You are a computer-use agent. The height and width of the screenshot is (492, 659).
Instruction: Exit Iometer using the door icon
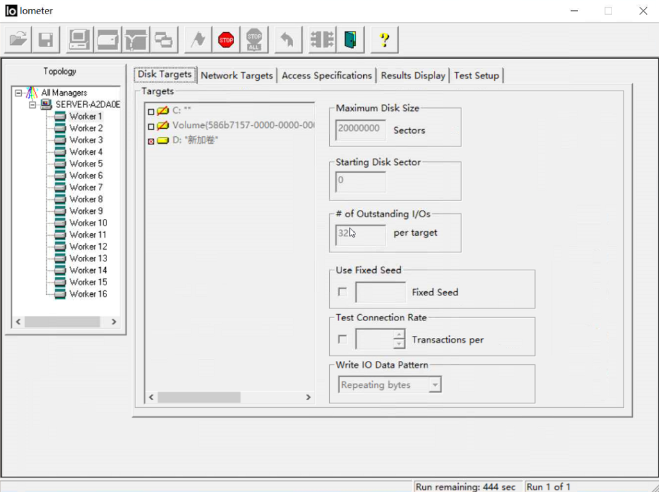(350, 40)
